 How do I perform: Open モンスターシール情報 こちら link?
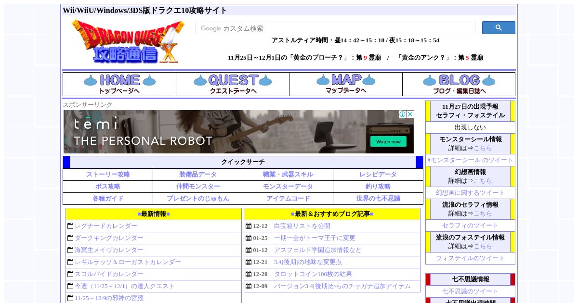pos(483,148)
